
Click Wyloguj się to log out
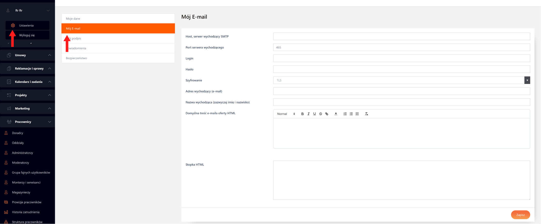tap(27, 35)
